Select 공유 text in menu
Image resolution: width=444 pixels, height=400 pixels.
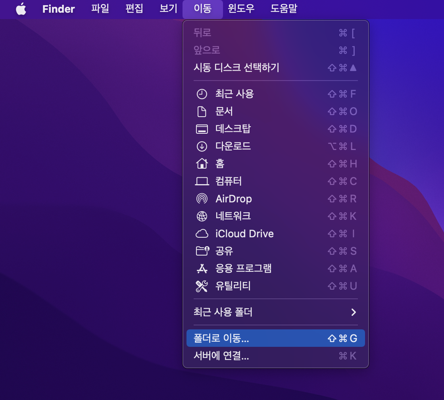pos(224,251)
